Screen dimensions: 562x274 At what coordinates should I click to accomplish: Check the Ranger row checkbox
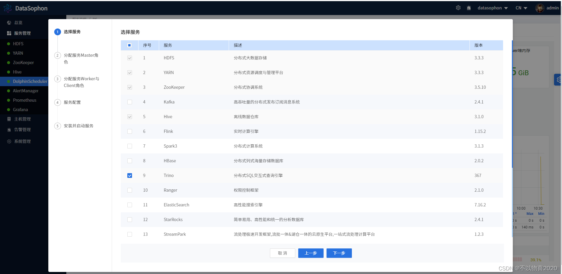click(x=130, y=190)
